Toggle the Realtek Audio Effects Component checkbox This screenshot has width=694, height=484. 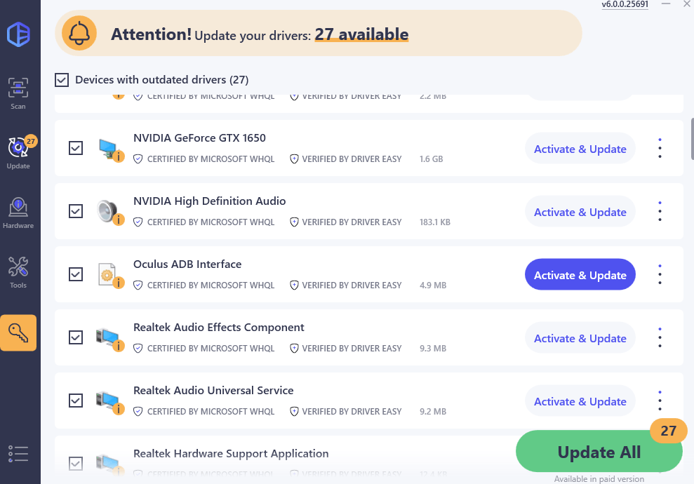(x=76, y=337)
